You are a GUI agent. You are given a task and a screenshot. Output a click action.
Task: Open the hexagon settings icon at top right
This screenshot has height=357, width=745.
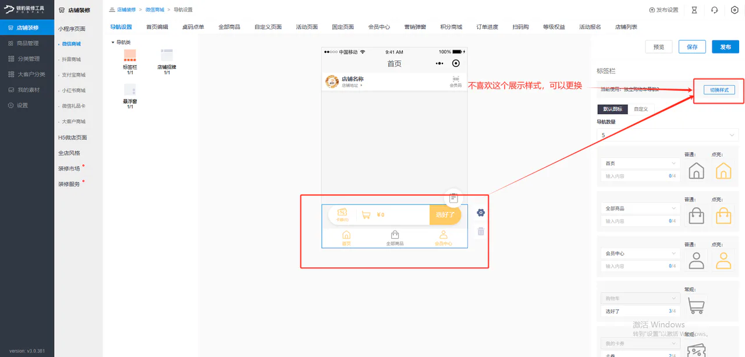tap(735, 10)
